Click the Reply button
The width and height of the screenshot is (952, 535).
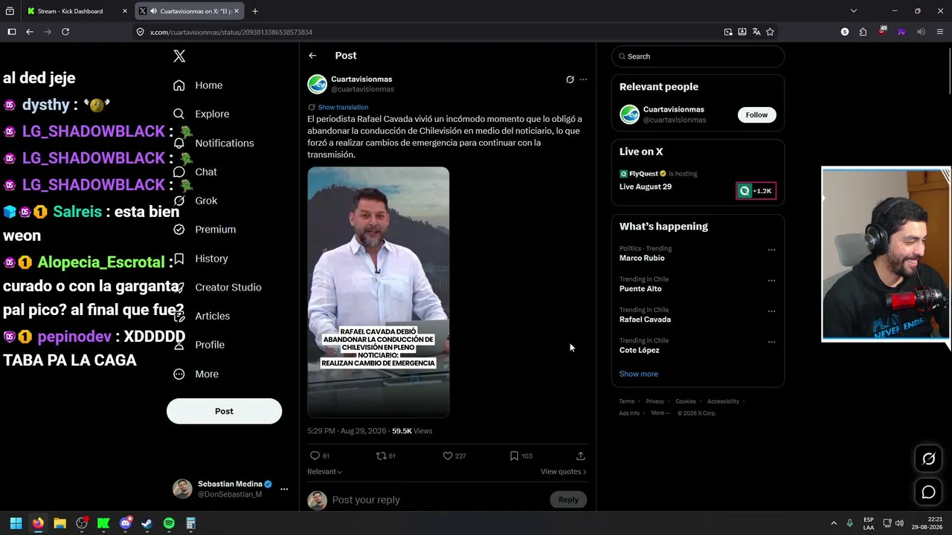click(x=568, y=499)
